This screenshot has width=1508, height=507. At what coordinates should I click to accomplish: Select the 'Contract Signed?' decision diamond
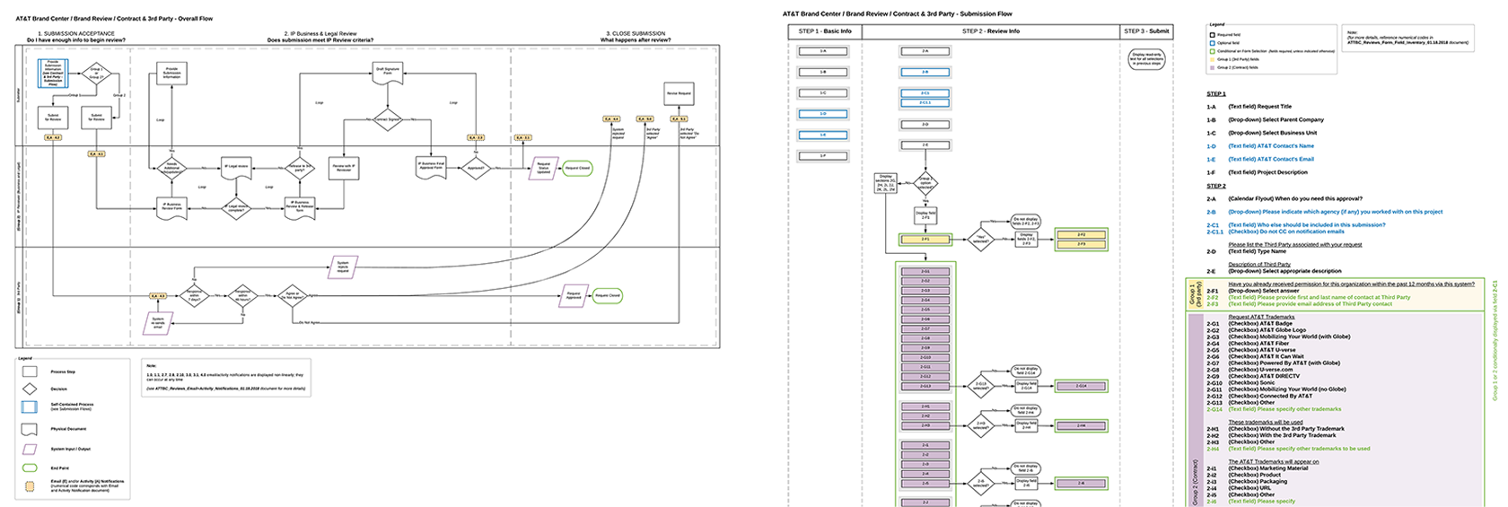388,118
